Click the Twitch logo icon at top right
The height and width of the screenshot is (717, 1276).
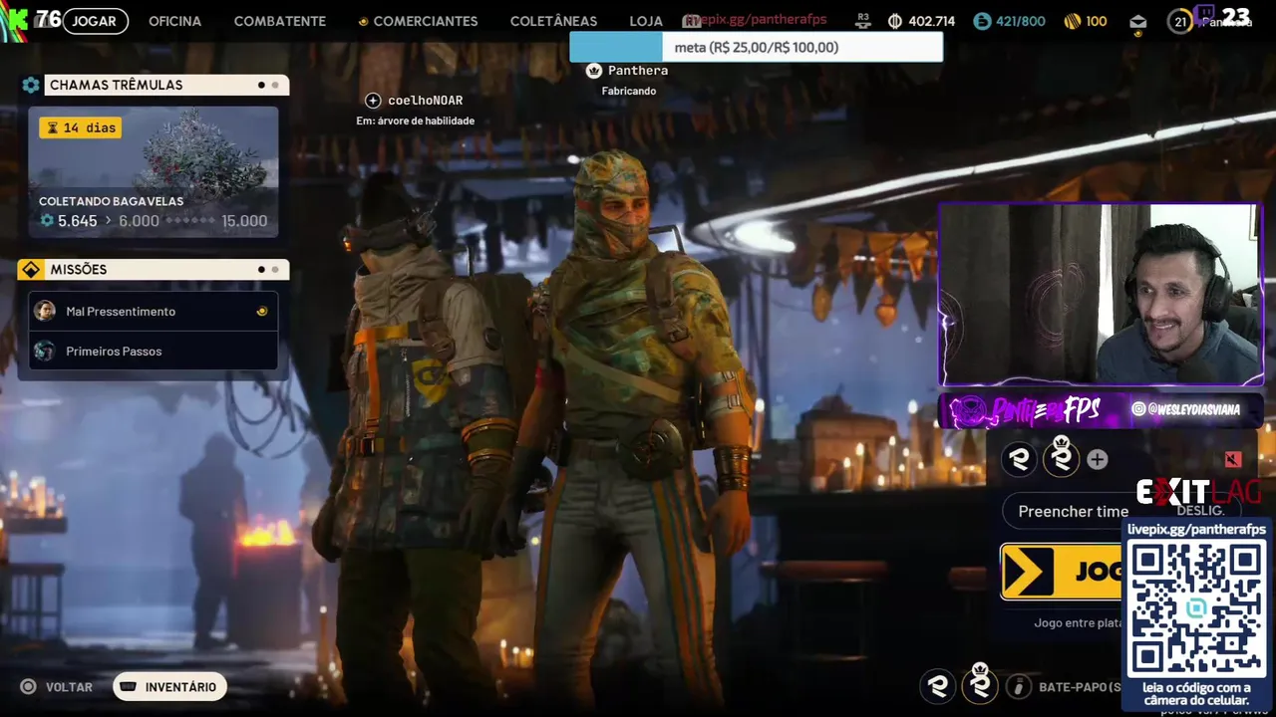click(x=1204, y=13)
